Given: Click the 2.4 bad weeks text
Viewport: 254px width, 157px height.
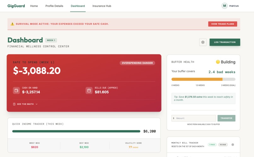Looking at the screenshot, I should tap(222, 72).
